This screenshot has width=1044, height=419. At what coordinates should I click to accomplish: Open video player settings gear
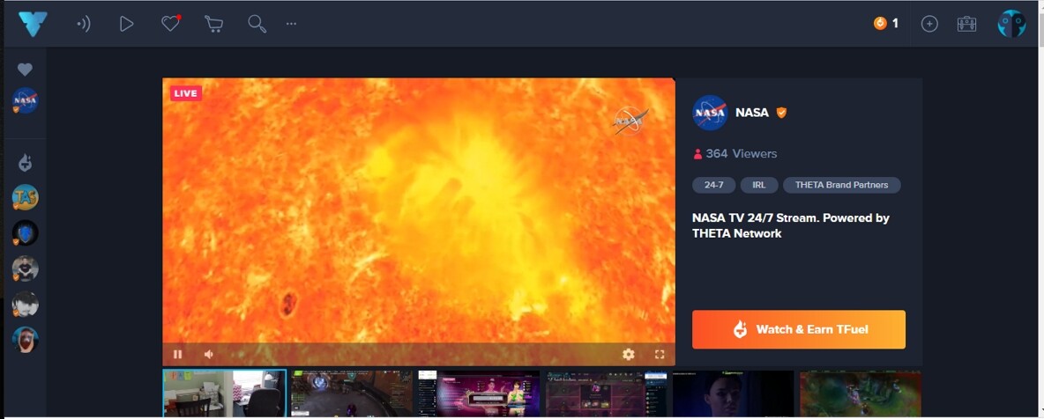pos(628,354)
